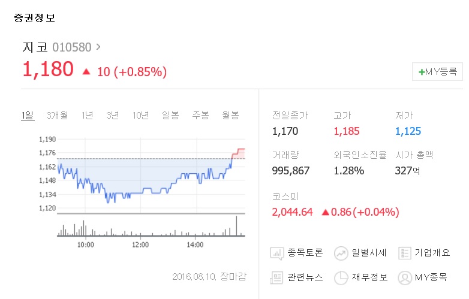Select the 주봉 weekly candle tab
This screenshot has height=299, width=469.
click(200, 116)
